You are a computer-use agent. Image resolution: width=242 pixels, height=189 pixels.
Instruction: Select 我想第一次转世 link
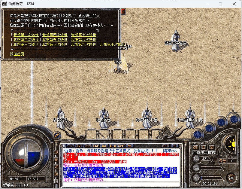click(26, 35)
